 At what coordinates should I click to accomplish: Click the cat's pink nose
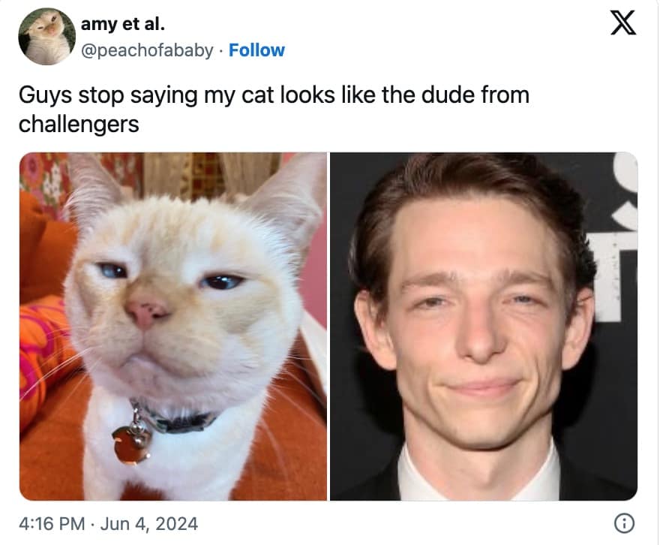(x=145, y=313)
